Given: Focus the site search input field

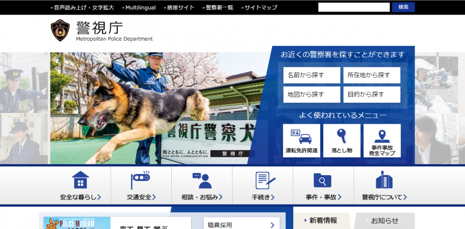Looking at the screenshot, I should [354, 7].
